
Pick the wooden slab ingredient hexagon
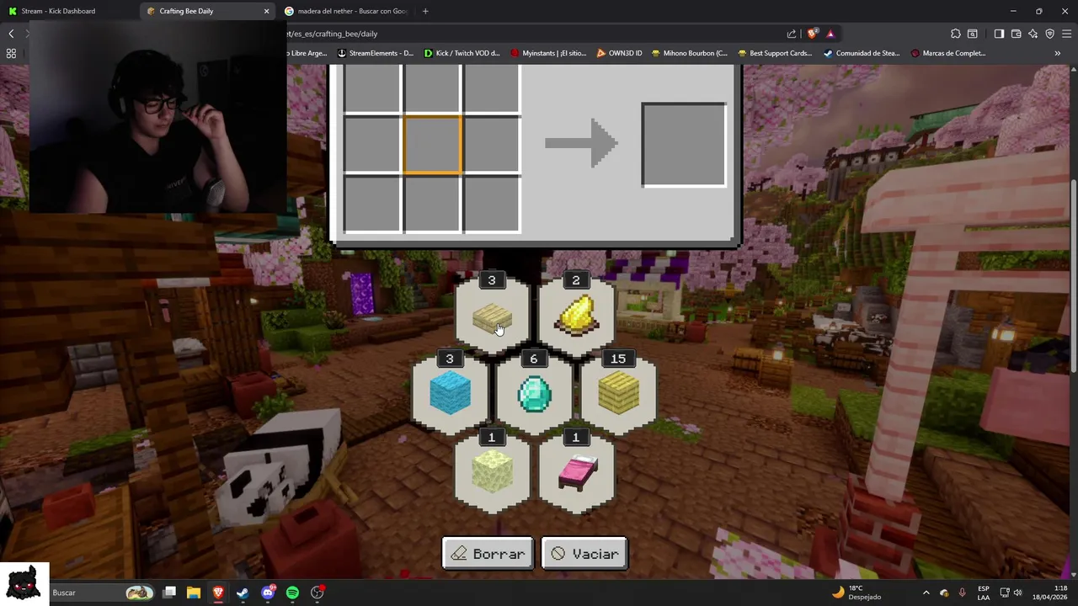tap(492, 316)
